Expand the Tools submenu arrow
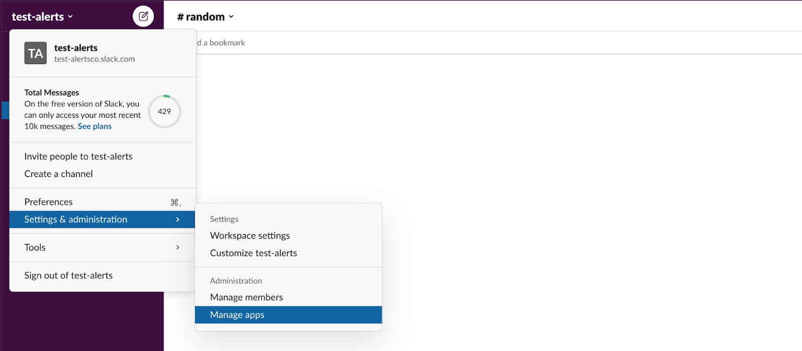 pyautogui.click(x=177, y=248)
